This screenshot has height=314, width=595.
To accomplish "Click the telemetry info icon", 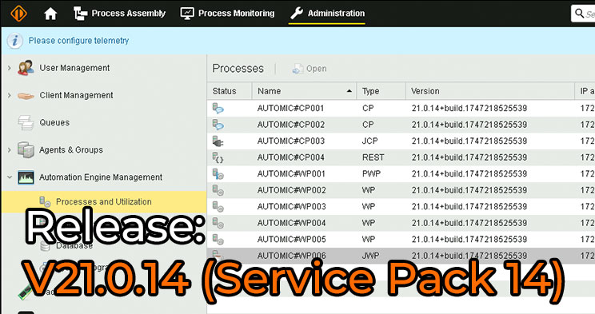I will tap(15, 41).
